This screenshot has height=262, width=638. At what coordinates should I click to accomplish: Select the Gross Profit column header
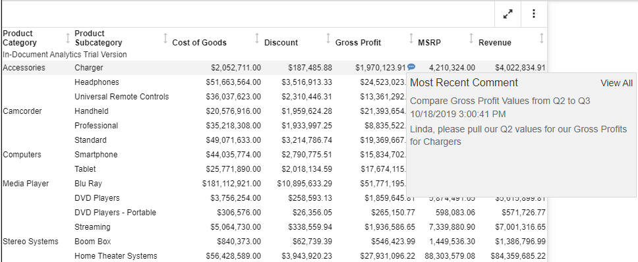click(x=358, y=43)
